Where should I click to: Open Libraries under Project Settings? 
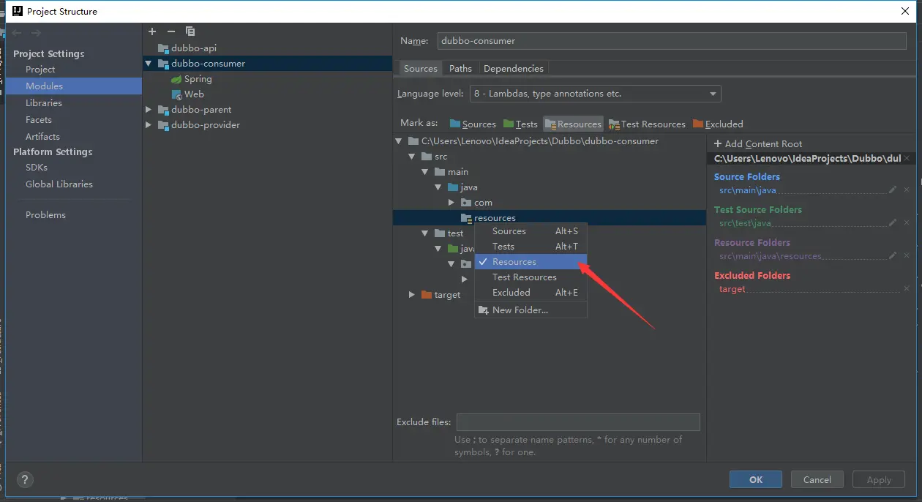click(44, 103)
